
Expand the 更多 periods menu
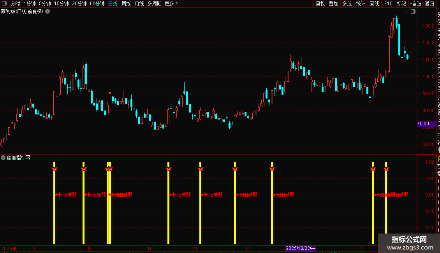point(171,4)
